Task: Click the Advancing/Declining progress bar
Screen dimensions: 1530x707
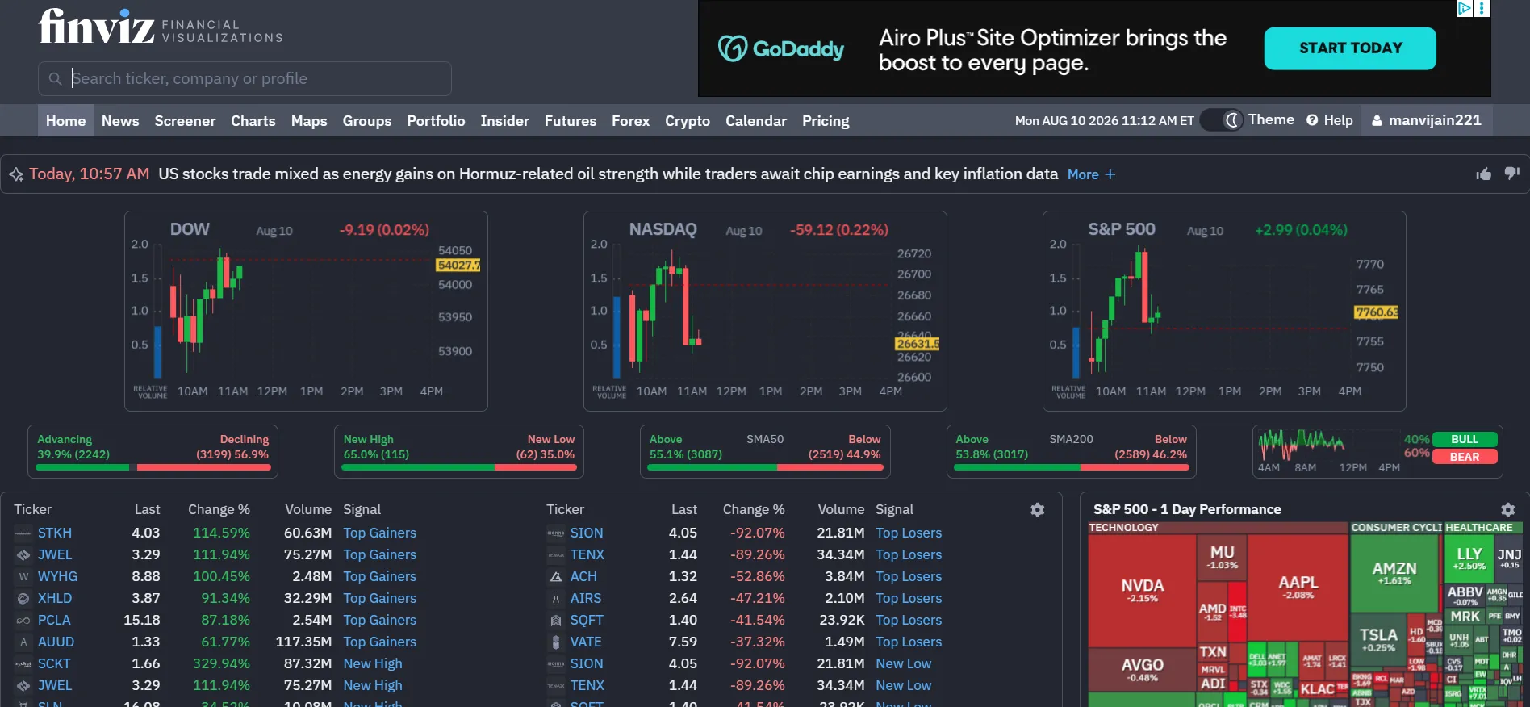Action: pyautogui.click(x=153, y=467)
